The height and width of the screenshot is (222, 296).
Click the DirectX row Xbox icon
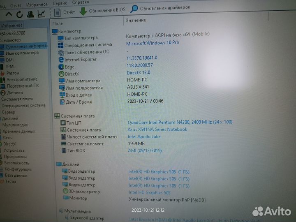(x=61, y=74)
